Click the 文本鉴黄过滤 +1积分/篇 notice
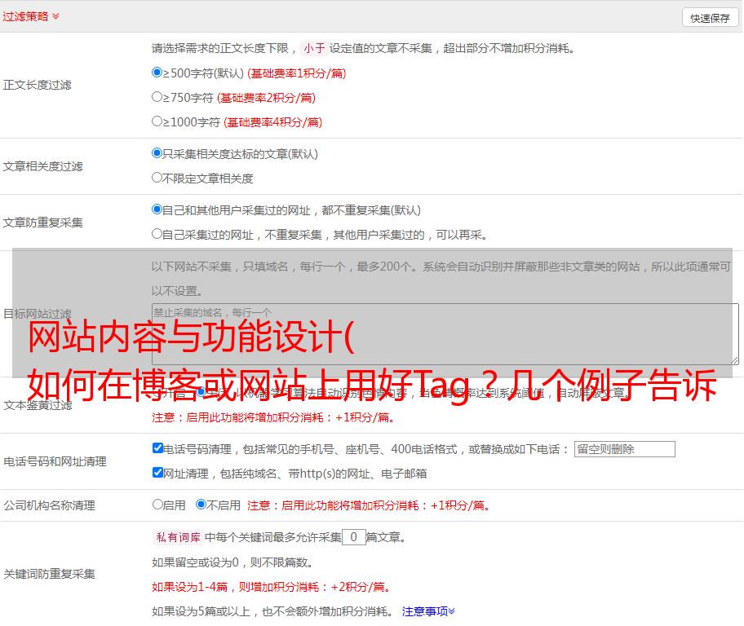Viewport: 744px width, 626px height. [272, 417]
